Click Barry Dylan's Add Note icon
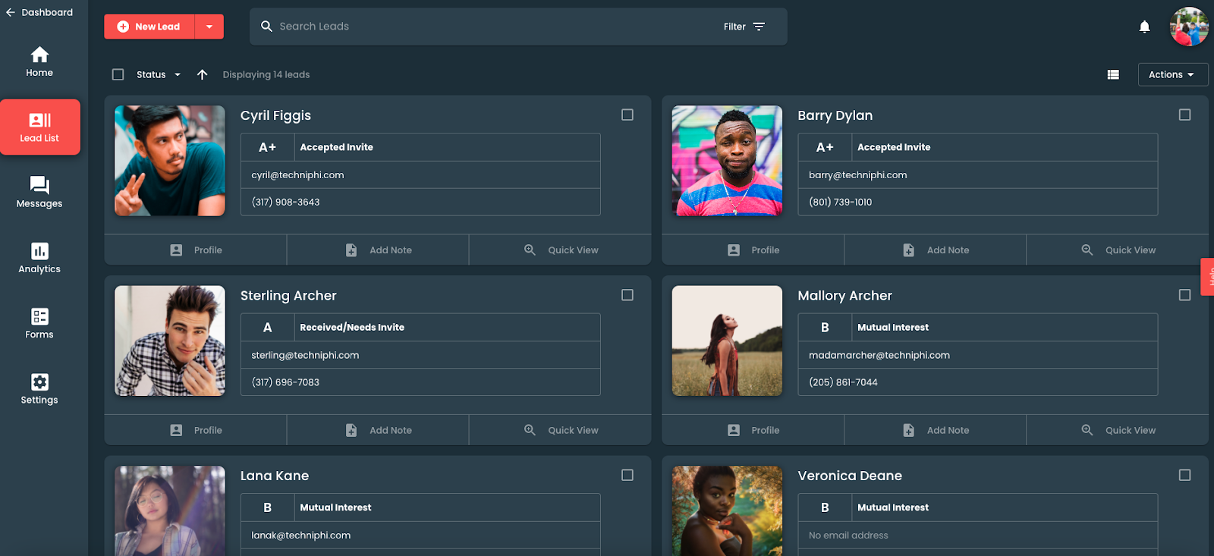Screen dimensions: 1214x556 coord(908,250)
